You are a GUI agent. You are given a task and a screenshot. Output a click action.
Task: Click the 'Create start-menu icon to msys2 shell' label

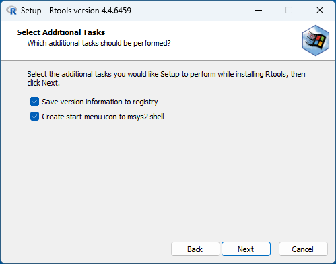click(103, 117)
